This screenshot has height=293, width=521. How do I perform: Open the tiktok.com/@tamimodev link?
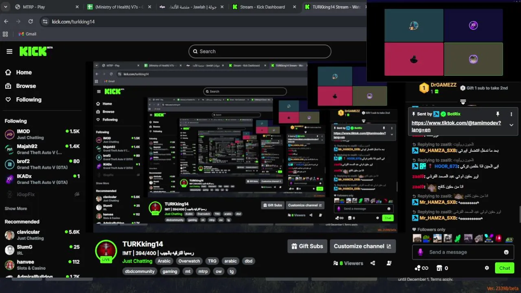[456, 126]
